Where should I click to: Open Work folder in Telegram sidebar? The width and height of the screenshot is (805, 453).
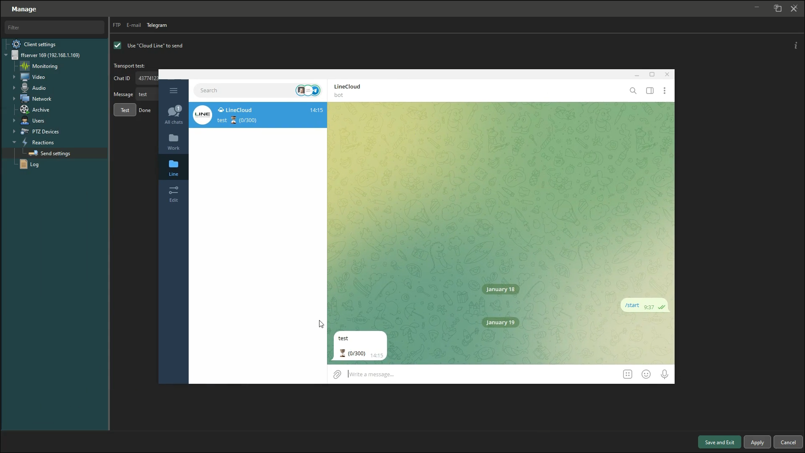pyautogui.click(x=174, y=142)
